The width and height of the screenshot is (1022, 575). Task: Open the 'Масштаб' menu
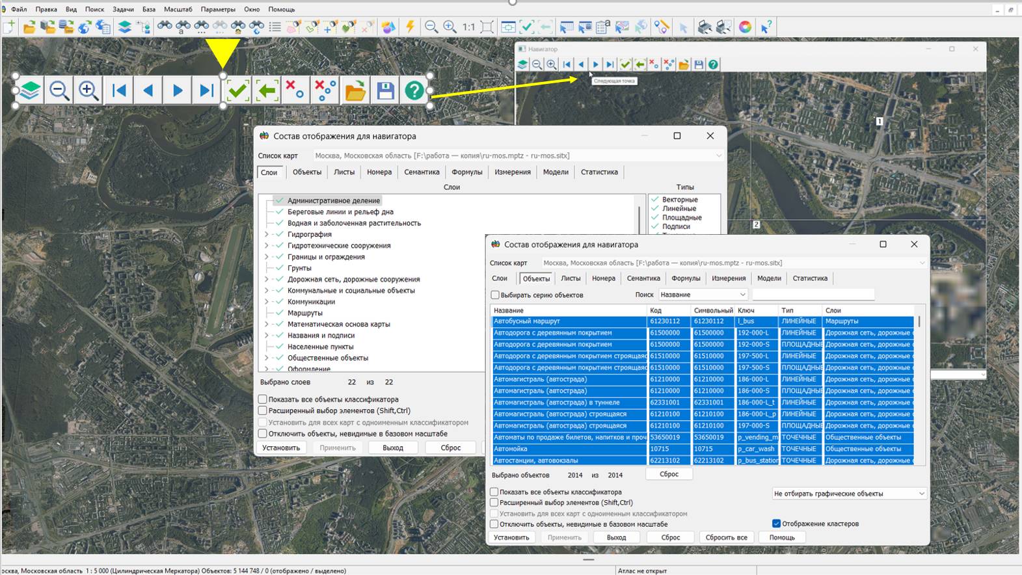[178, 9]
